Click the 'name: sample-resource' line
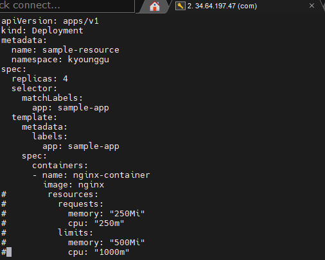Viewport: 325px width, 260px height. tap(66, 50)
